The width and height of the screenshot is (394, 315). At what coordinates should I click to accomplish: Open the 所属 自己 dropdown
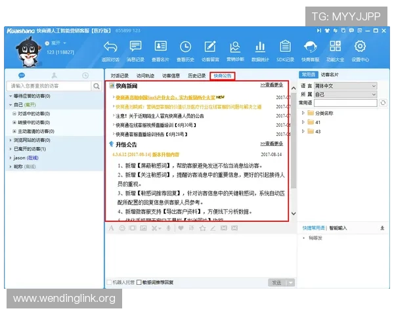coord(345,94)
